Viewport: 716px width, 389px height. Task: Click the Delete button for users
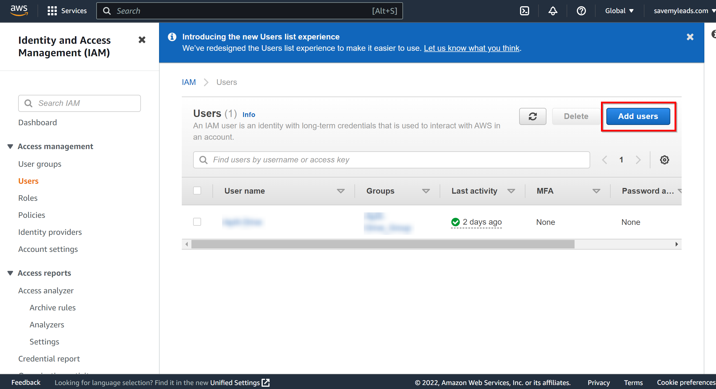click(x=576, y=116)
